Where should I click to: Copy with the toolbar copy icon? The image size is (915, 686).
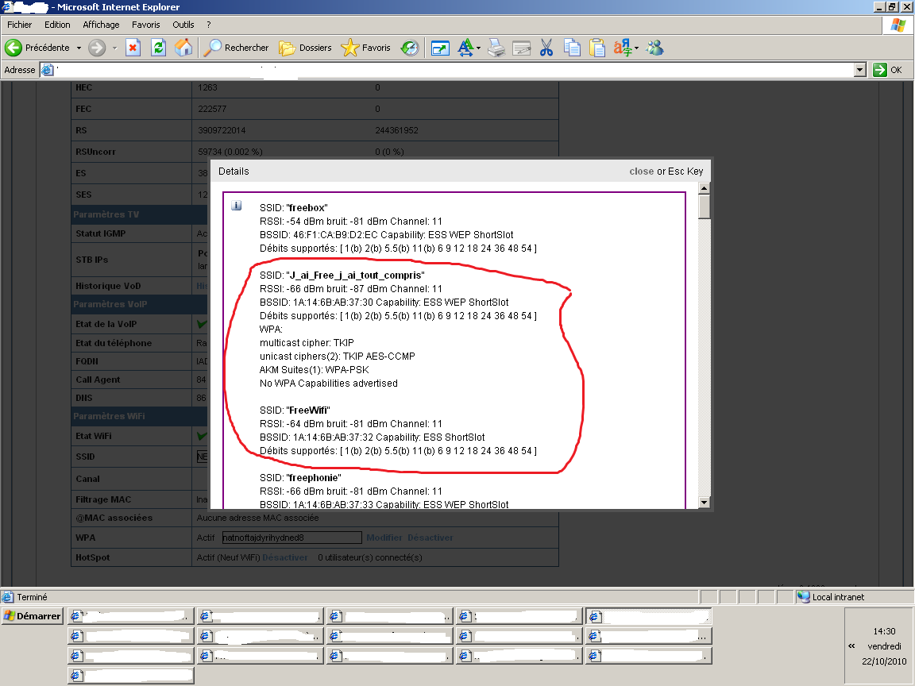point(572,48)
